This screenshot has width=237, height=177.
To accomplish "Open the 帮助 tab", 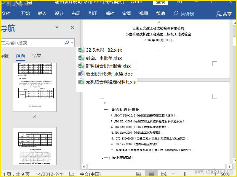I will point(161,14).
